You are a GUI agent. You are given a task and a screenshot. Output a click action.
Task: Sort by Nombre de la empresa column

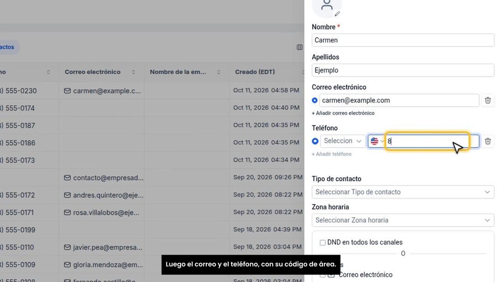219,72
